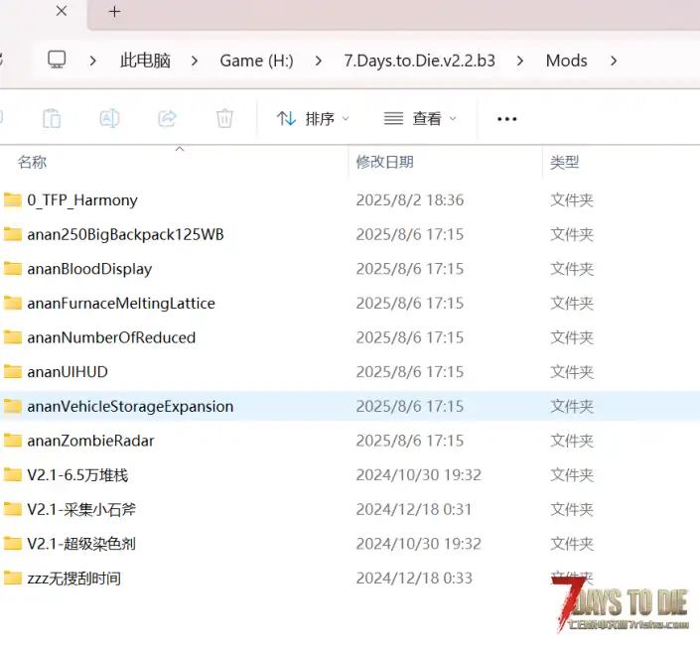Click the ananNumberOfReduced folder name
The height and width of the screenshot is (645, 700).
pyautogui.click(x=111, y=337)
